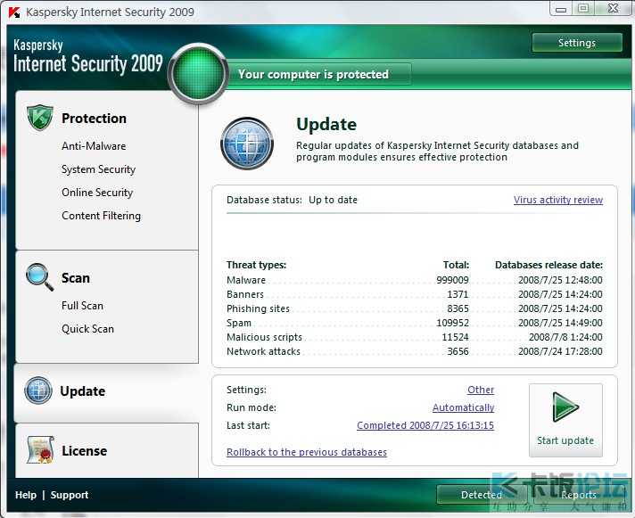
Task: Click Rollback to the previous databases
Action: click(x=307, y=452)
